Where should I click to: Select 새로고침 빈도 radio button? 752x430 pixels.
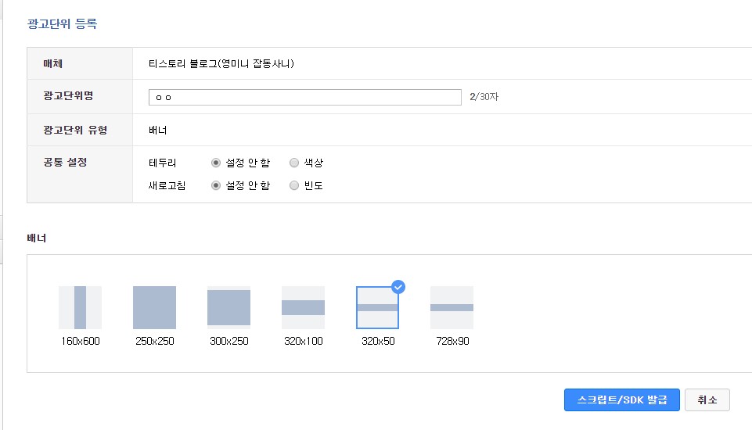pyautogui.click(x=294, y=185)
